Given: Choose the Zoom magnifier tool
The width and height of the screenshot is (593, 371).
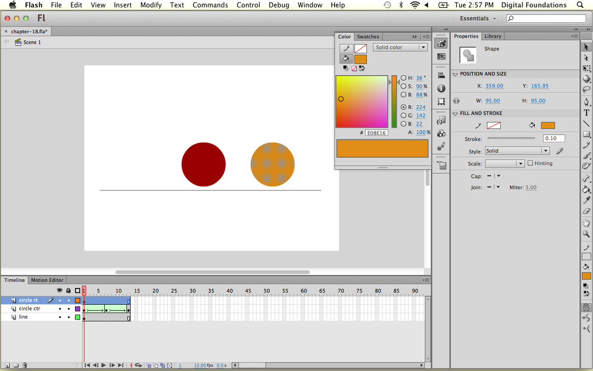Looking at the screenshot, I should (586, 234).
